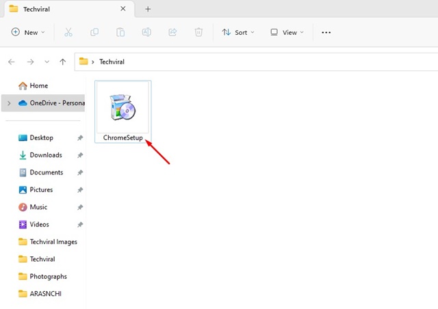
Task: Open the New item dropdown
Action: coord(28,32)
